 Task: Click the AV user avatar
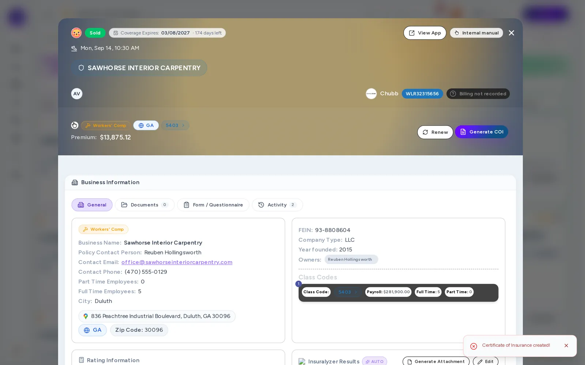click(77, 94)
